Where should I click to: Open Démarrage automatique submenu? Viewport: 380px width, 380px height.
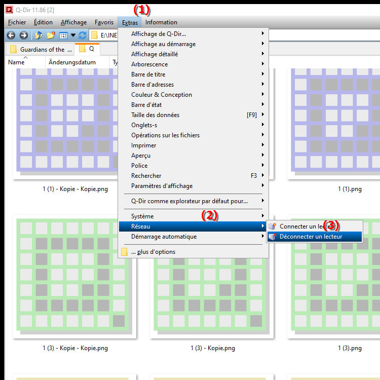point(194,237)
